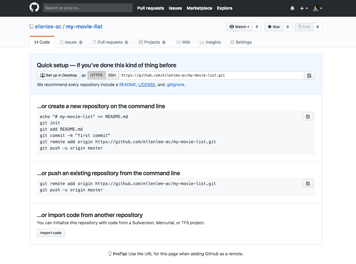Copy the push existing repository commands
Viewport: 356px width, 264px height.
[x=308, y=183]
